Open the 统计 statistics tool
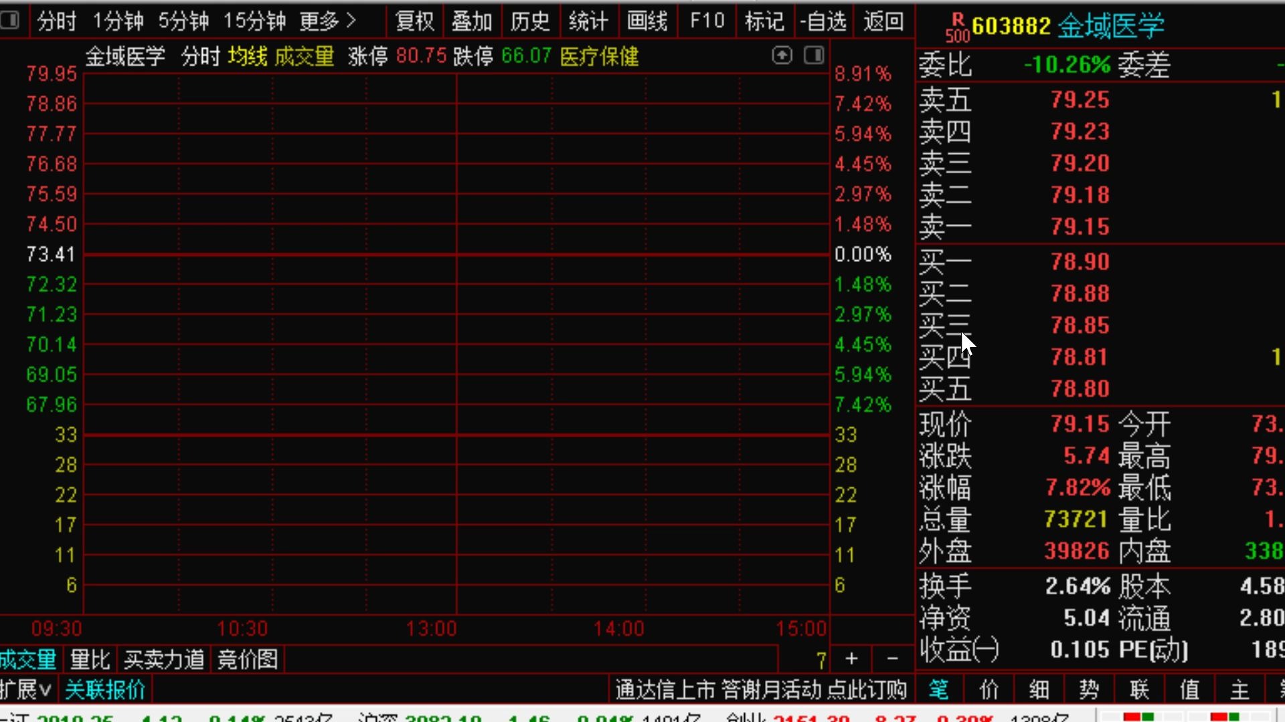 (588, 21)
